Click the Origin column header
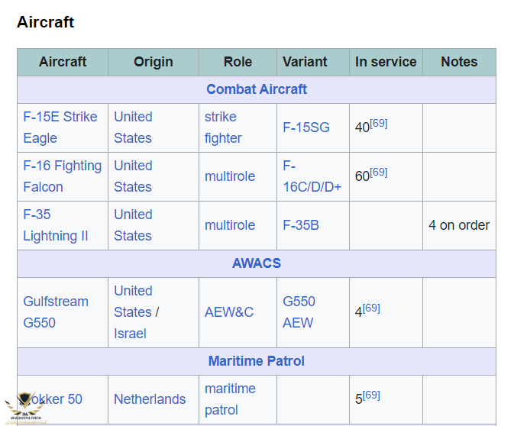Viewport: 514px width, 426px height. [154, 62]
